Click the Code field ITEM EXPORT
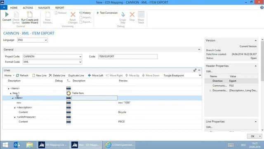This screenshot has height=149, width=264. (x=128, y=56)
